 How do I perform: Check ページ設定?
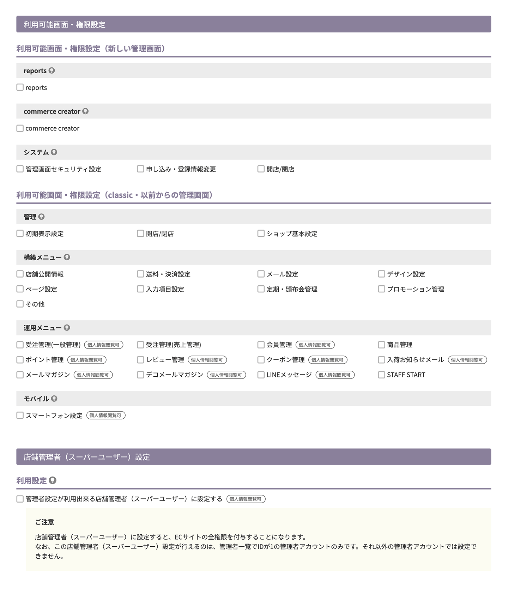20,289
